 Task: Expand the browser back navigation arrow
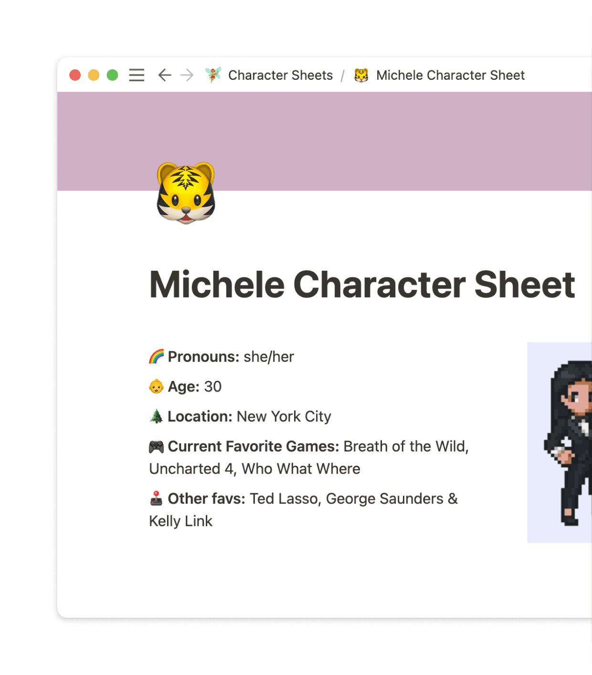point(164,75)
